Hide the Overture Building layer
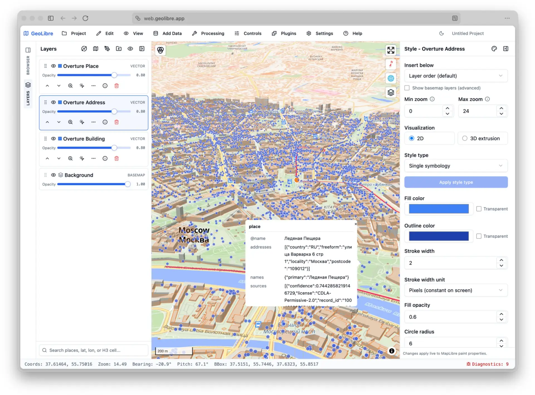535x395 pixels. point(53,139)
